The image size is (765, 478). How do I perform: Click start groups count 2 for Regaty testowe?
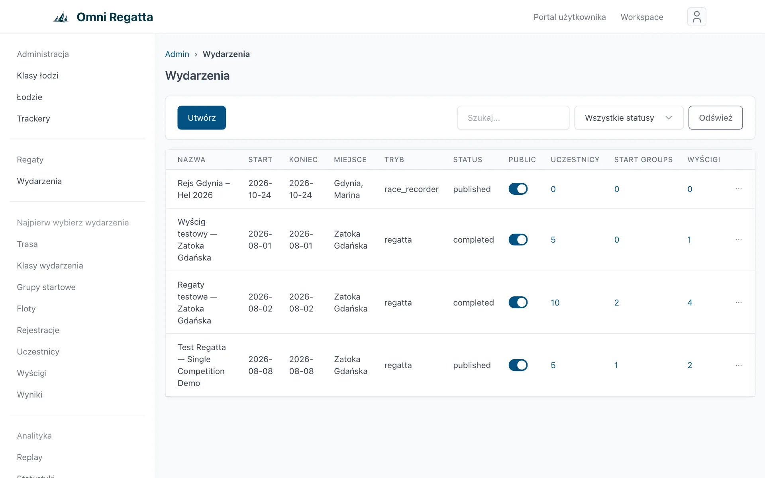(x=617, y=303)
